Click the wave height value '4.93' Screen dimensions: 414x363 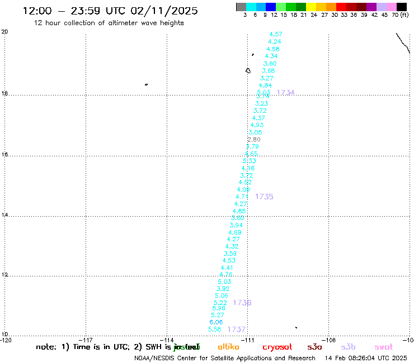[x=257, y=125]
